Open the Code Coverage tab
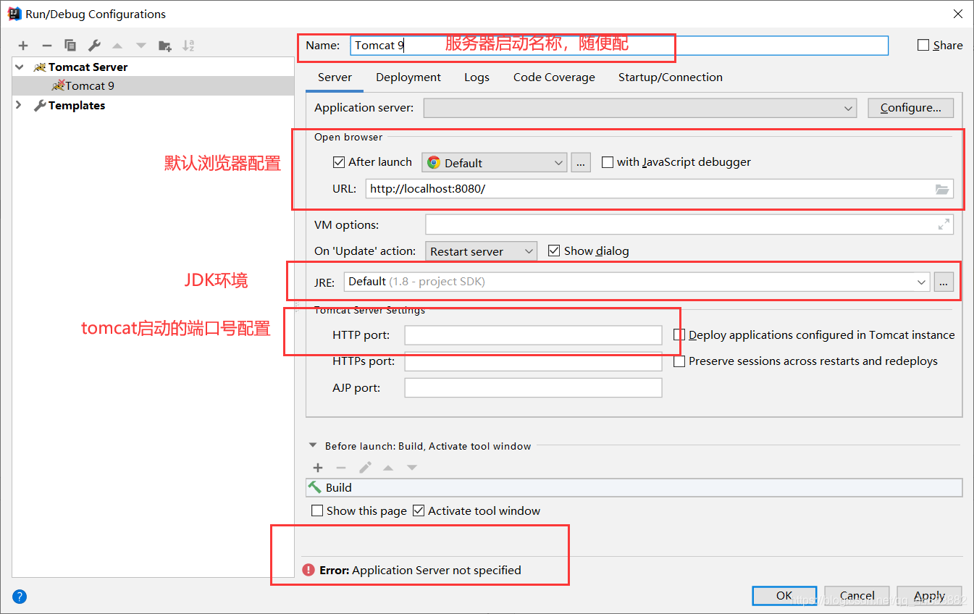974x614 pixels. (554, 77)
